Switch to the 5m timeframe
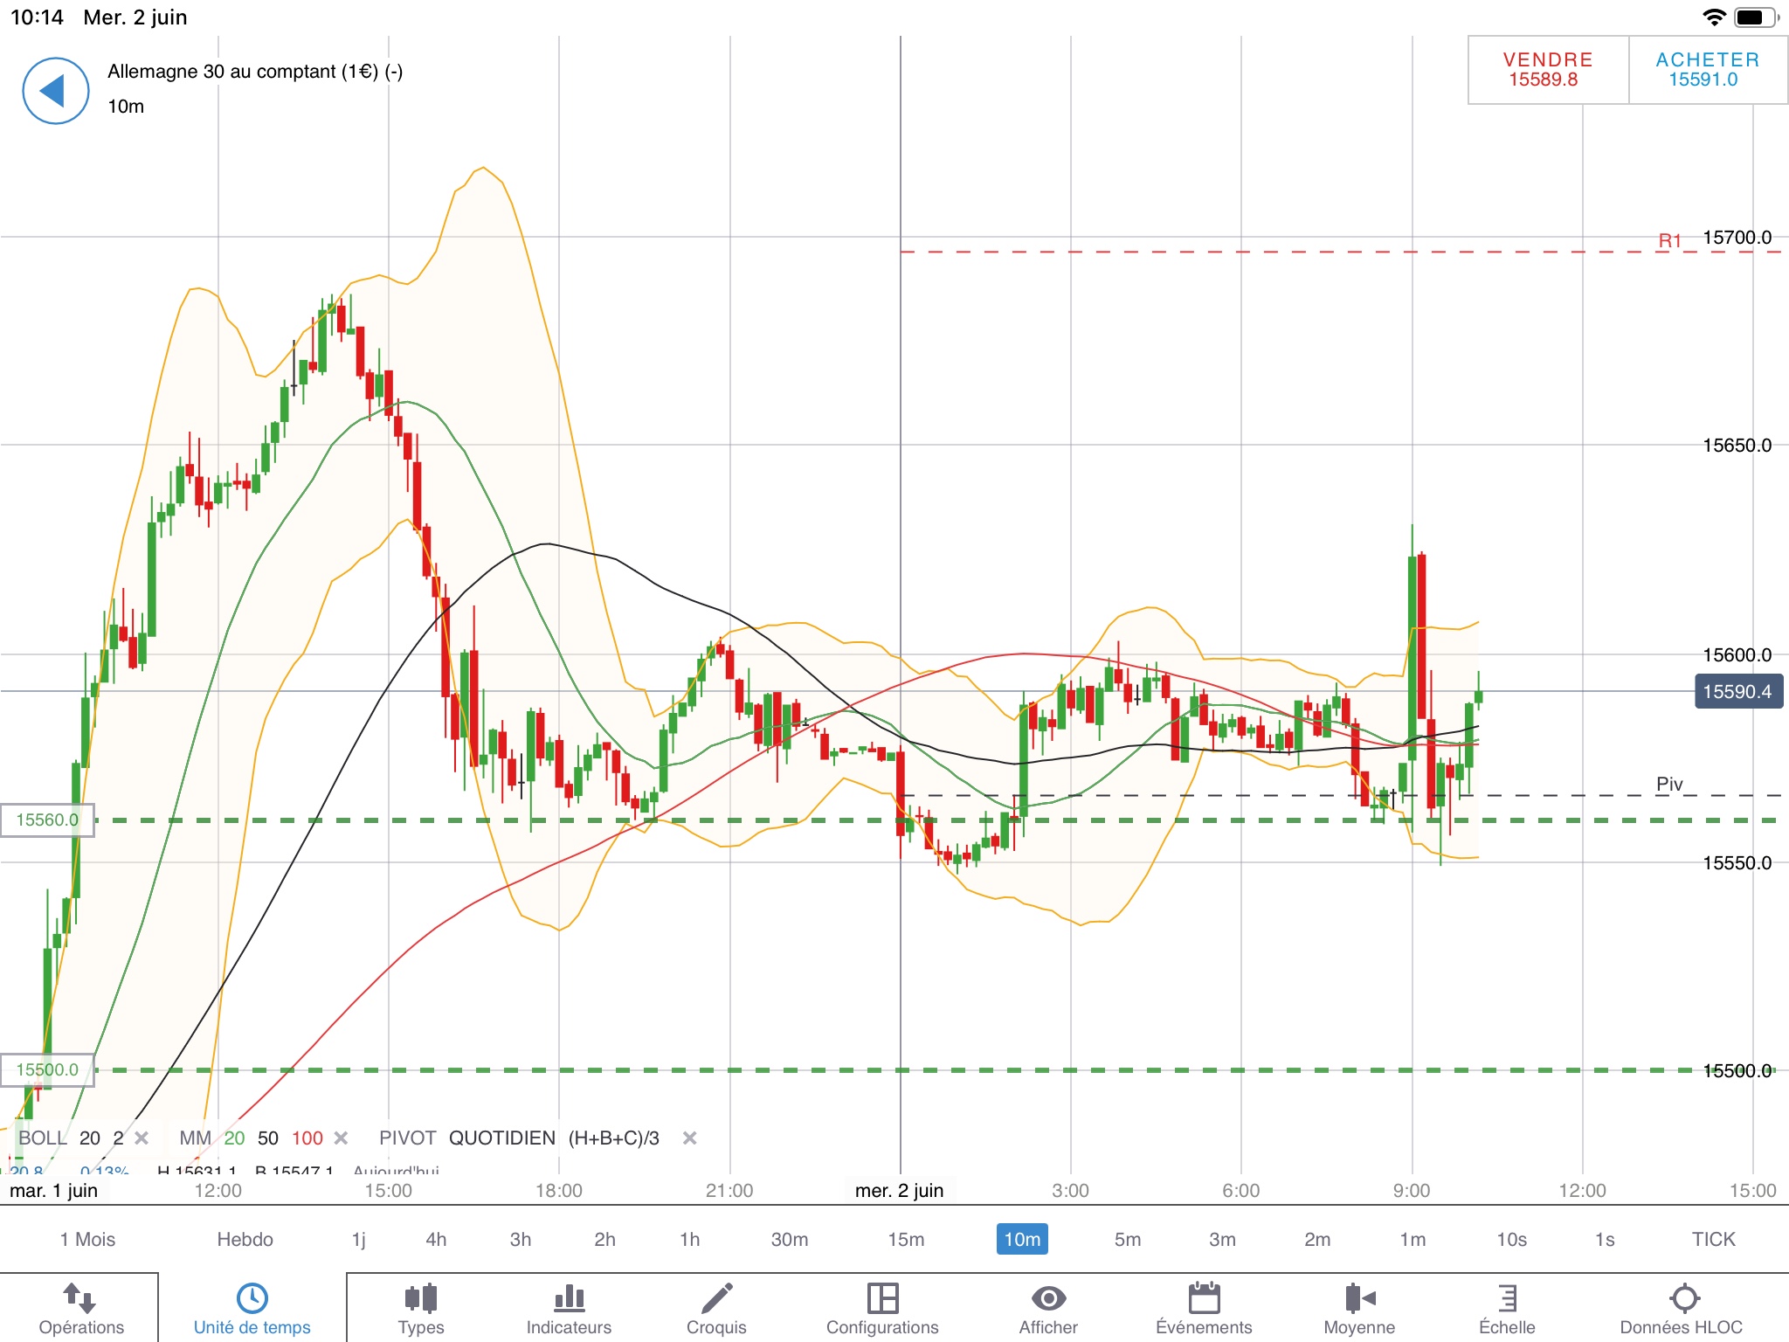The height and width of the screenshot is (1342, 1789). (x=1128, y=1240)
